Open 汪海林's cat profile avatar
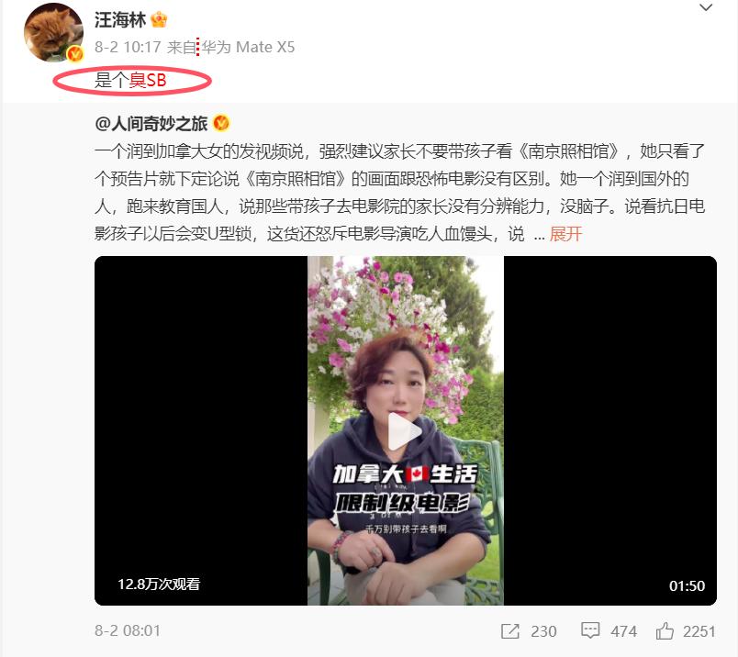Viewport: 738px width, 657px height. pyautogui.click(x=53, y=32)
